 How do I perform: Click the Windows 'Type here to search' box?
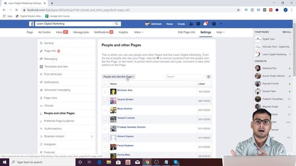[42, 162]
